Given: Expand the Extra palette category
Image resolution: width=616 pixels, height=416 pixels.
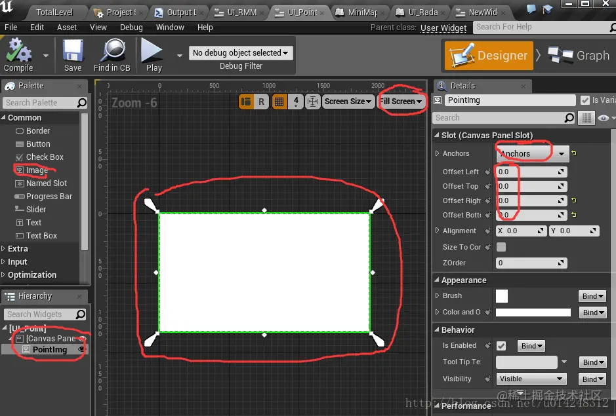Looking at the screenshot, I should pos(3,248).
